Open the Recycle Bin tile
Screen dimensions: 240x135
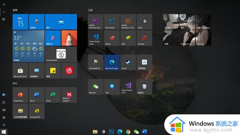click(x=144, y=87)
